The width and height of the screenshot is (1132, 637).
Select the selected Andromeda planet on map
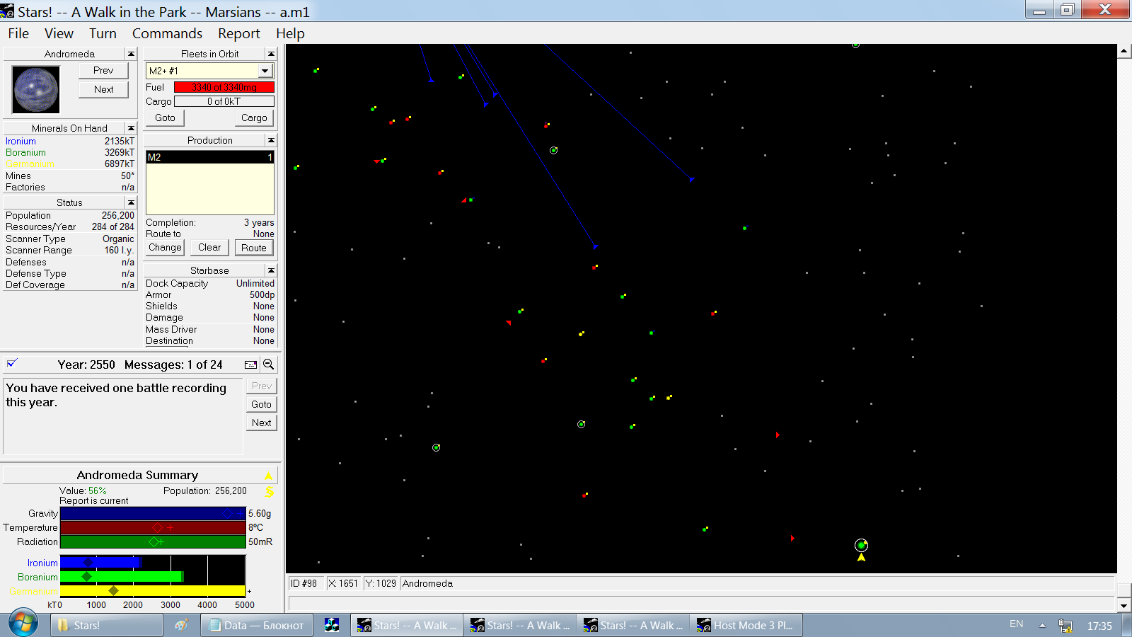point(861,545)
